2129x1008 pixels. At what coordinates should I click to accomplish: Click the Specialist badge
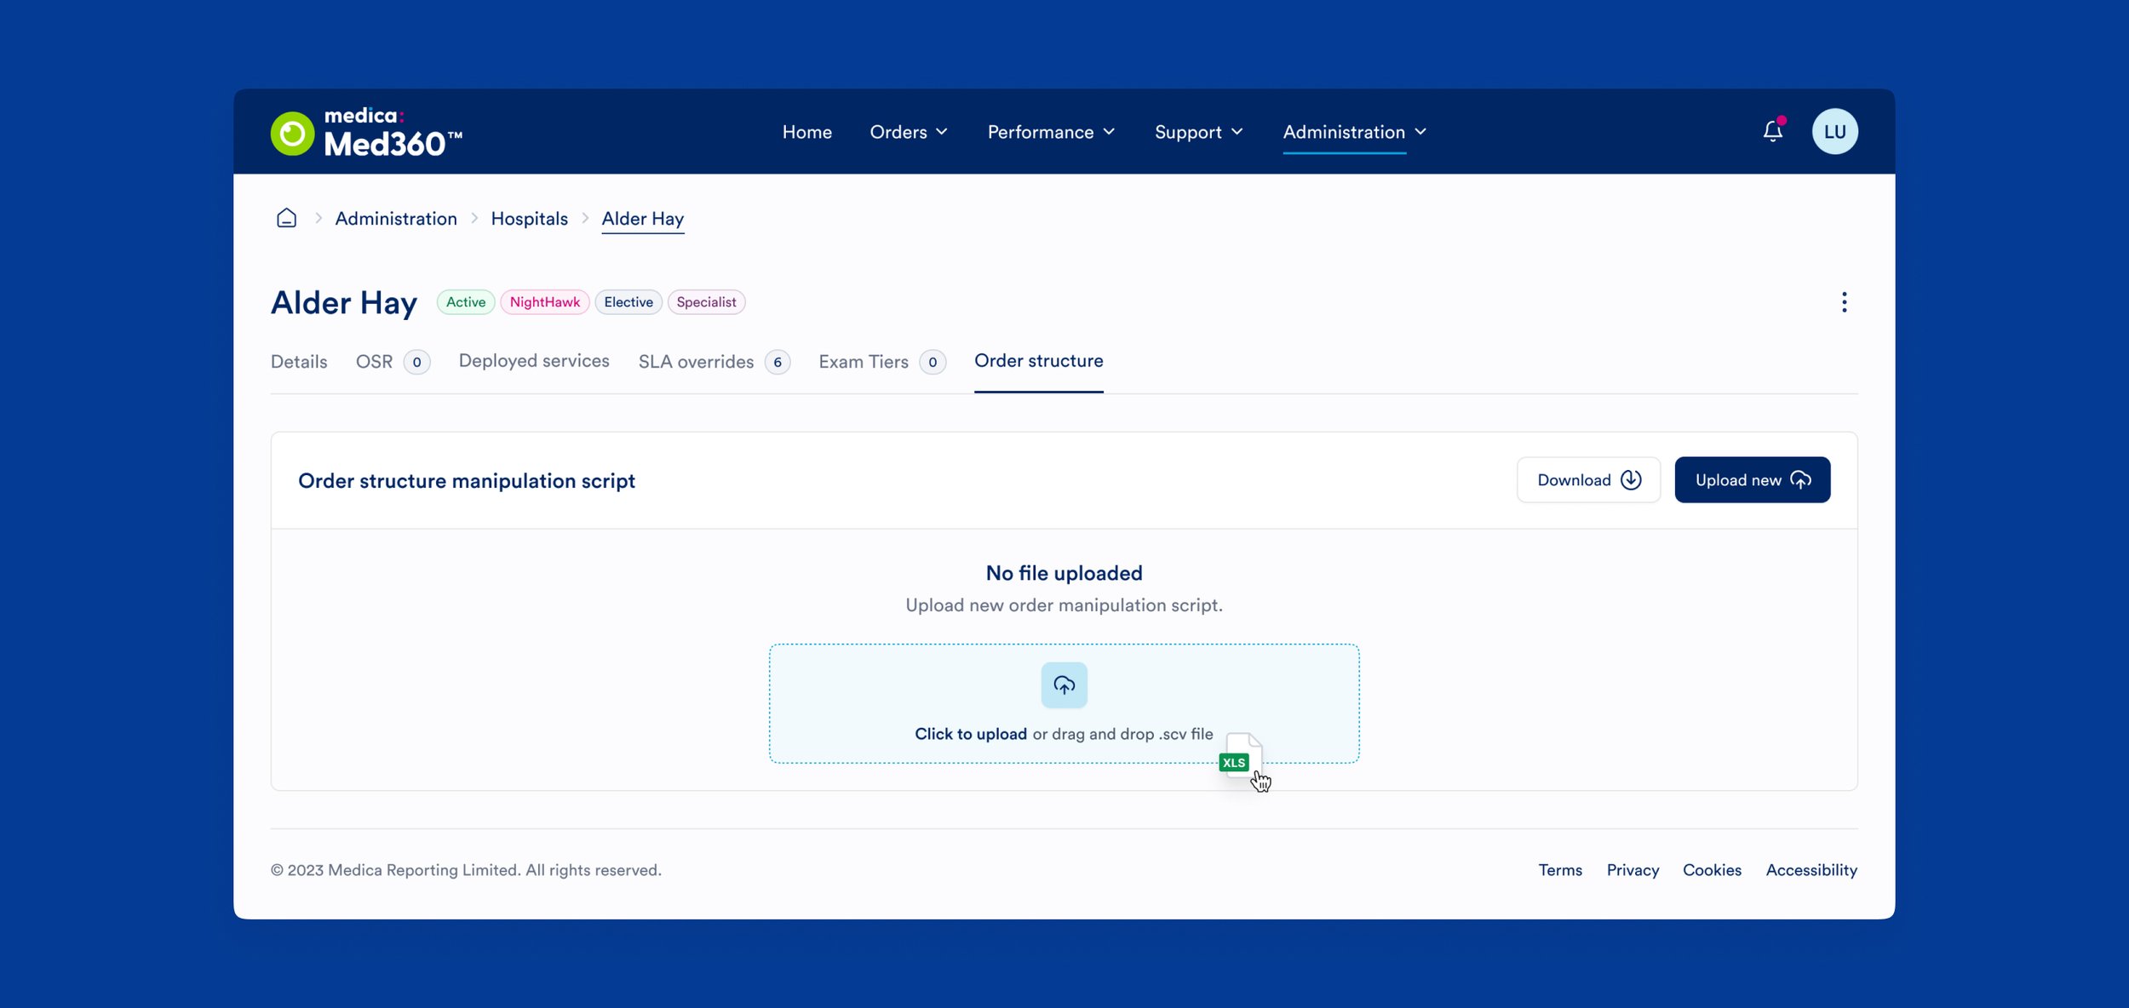pos(706,302)
